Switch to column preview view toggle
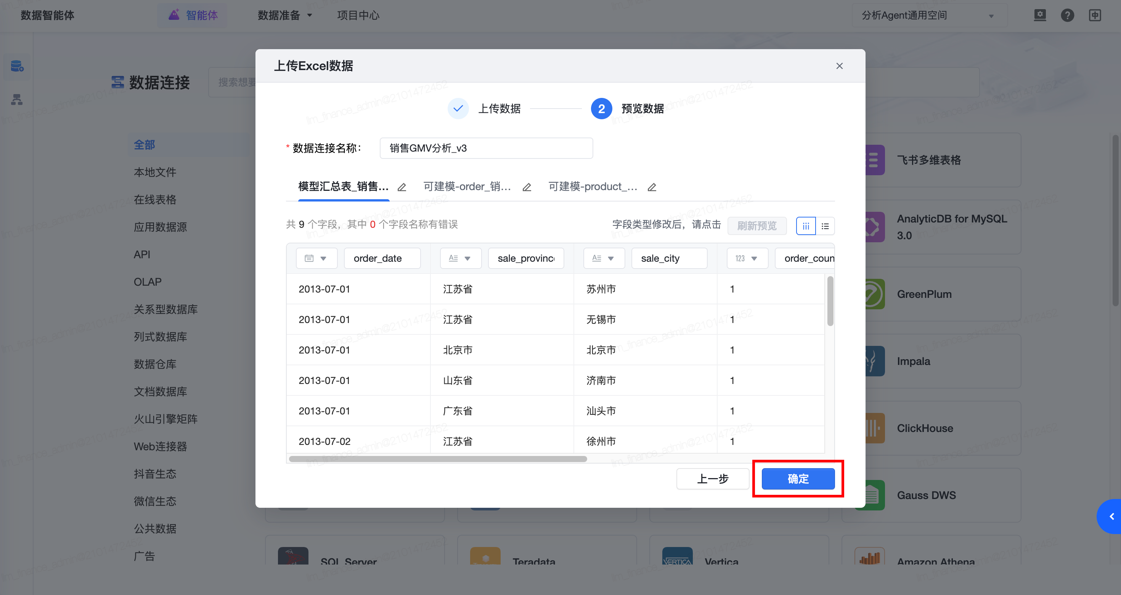This screenshot has height=595, width=1121. point(806,226)
